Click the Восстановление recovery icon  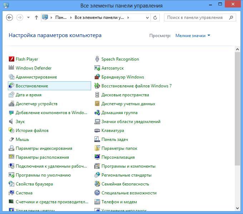pyautogui.click(x=11, y=86)
